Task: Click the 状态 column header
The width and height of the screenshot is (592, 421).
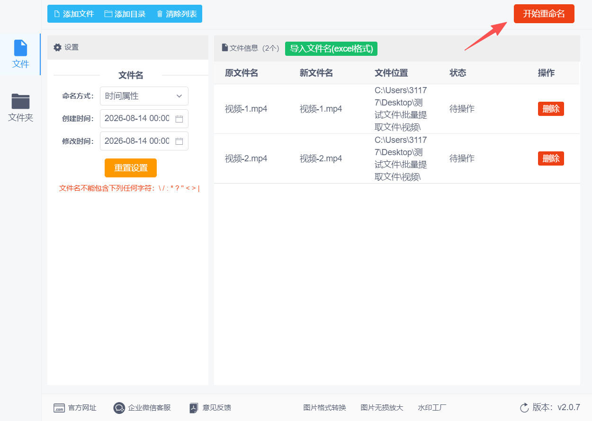Action: click(x=458, y=73)
